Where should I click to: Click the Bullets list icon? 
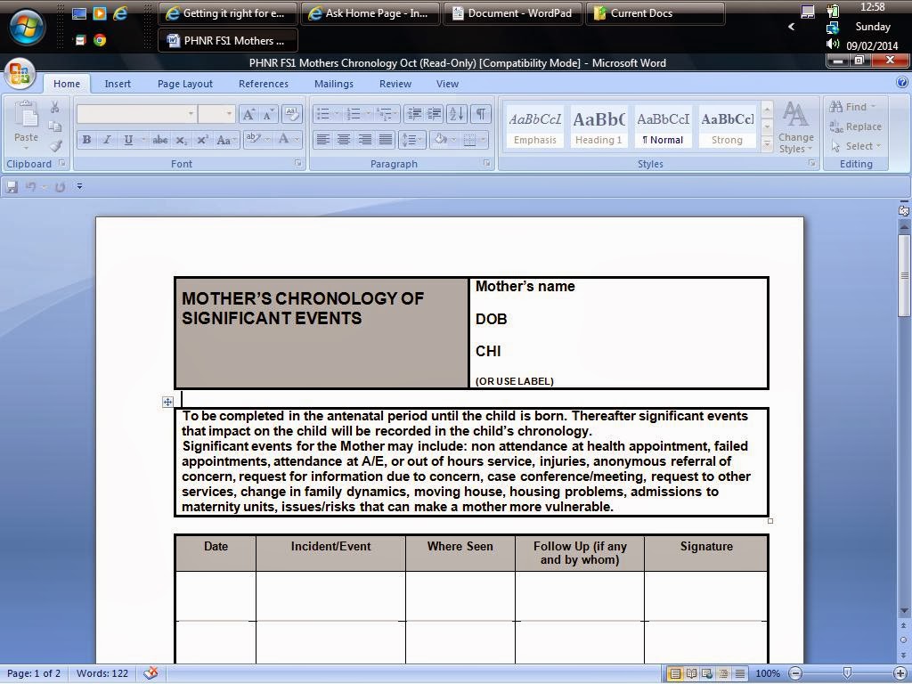[323, 114]
